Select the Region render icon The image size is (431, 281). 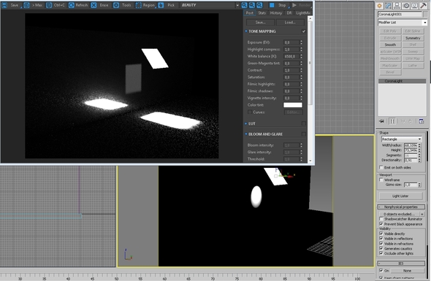tap(139, 5)
